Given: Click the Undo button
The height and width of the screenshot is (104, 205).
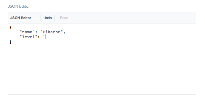Looking at the screenshot, I should [x=48, y=18].
